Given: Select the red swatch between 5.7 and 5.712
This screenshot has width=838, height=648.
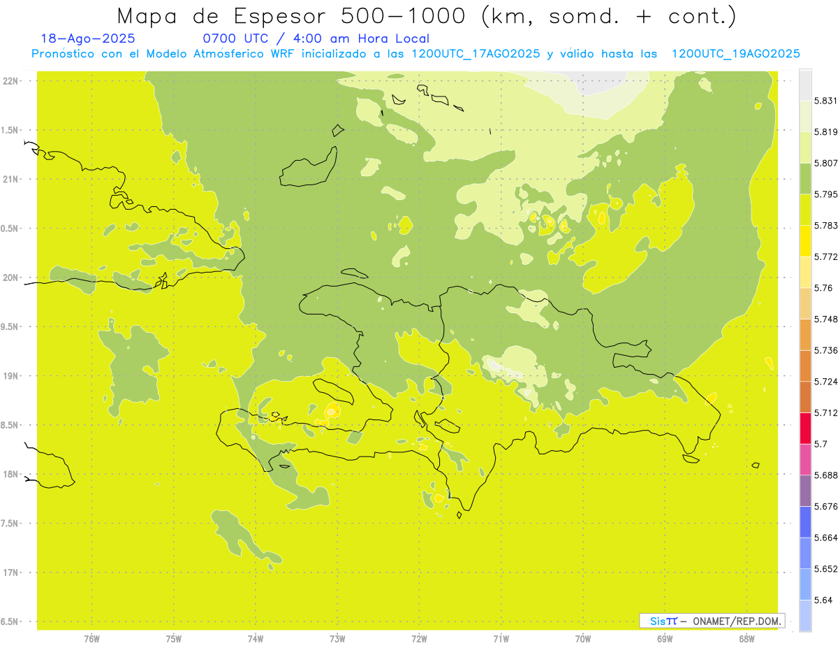Looking at the screenshot, I should pos(805,429).
